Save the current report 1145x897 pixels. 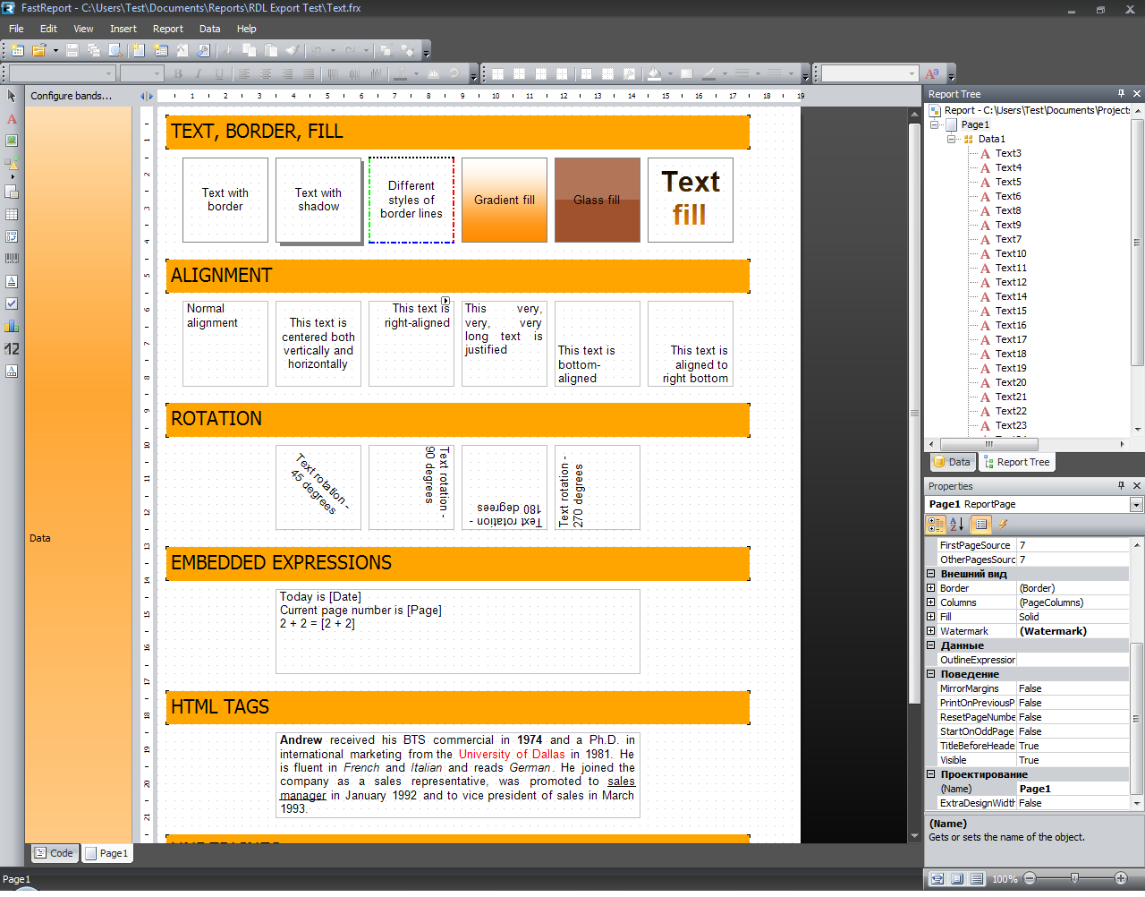click(72, 50)
